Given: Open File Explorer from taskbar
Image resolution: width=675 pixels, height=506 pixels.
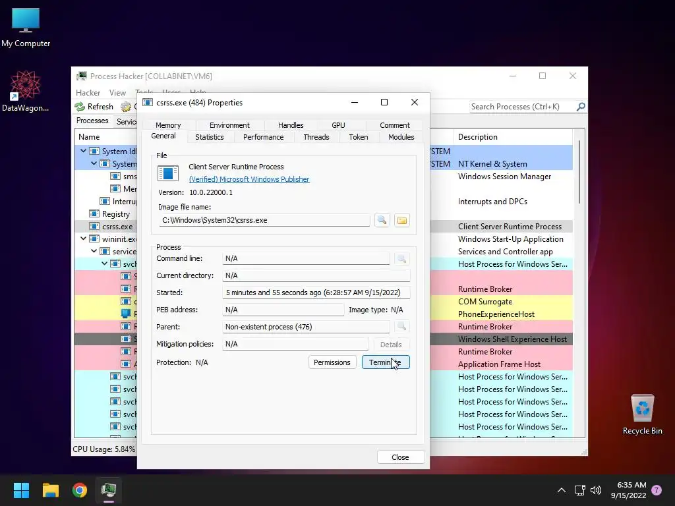Looking at the screenshot, I should [x=50, y=490].
